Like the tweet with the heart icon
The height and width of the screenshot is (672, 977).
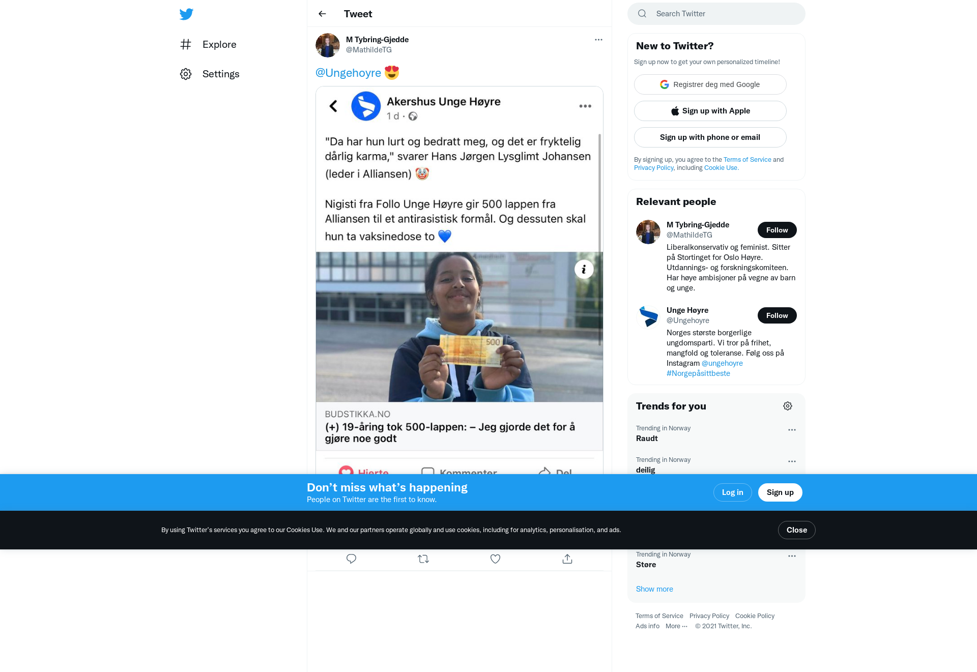click(x=495, y=559)
